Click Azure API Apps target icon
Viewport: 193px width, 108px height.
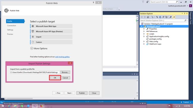click(x=33, y=31)
